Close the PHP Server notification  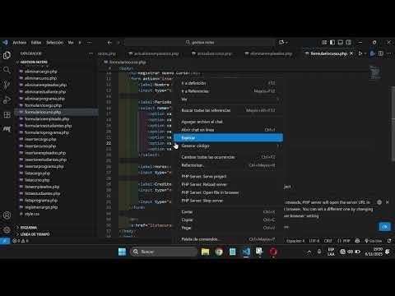(388, 202)
